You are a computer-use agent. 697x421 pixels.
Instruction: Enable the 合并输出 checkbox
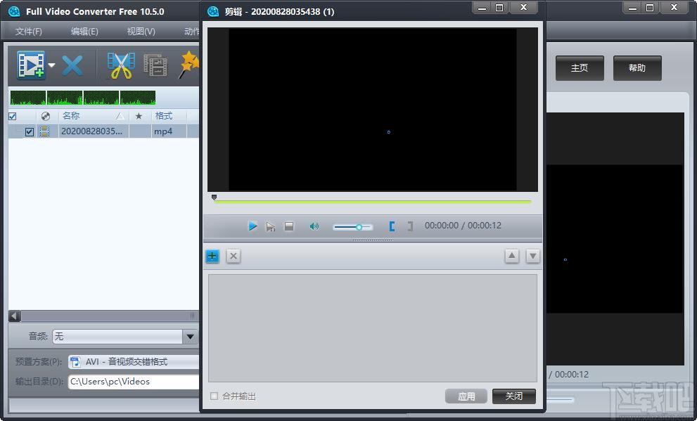pos(215,396)
